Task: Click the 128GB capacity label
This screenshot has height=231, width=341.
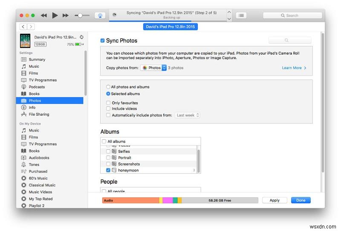Action: pos(40,44)
